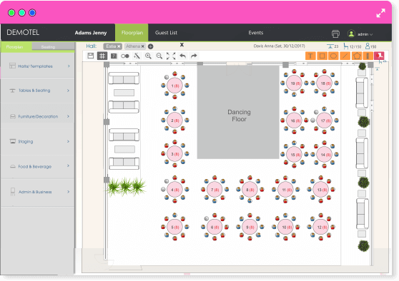Screen dimensions: 399x281
Task: Select the fit-to-screen arrows icon
Action: (x=171, y=56)
